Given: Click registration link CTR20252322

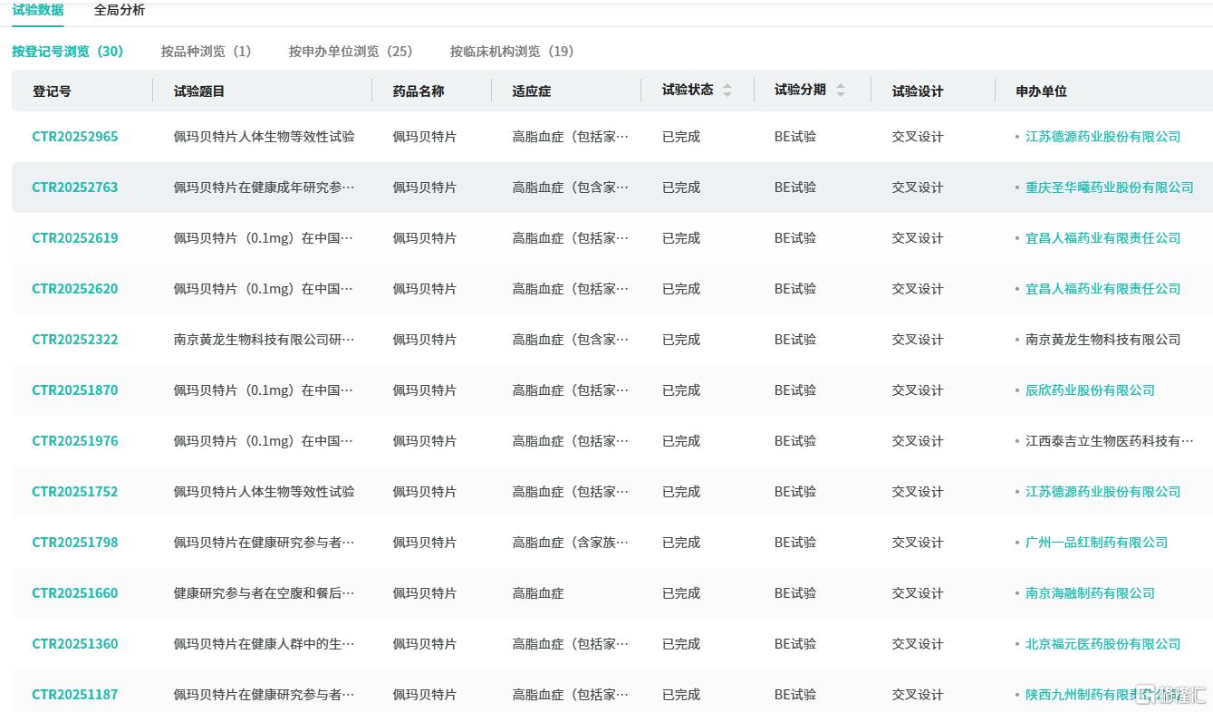Looking at the screenshot, I should pos(75,340).
